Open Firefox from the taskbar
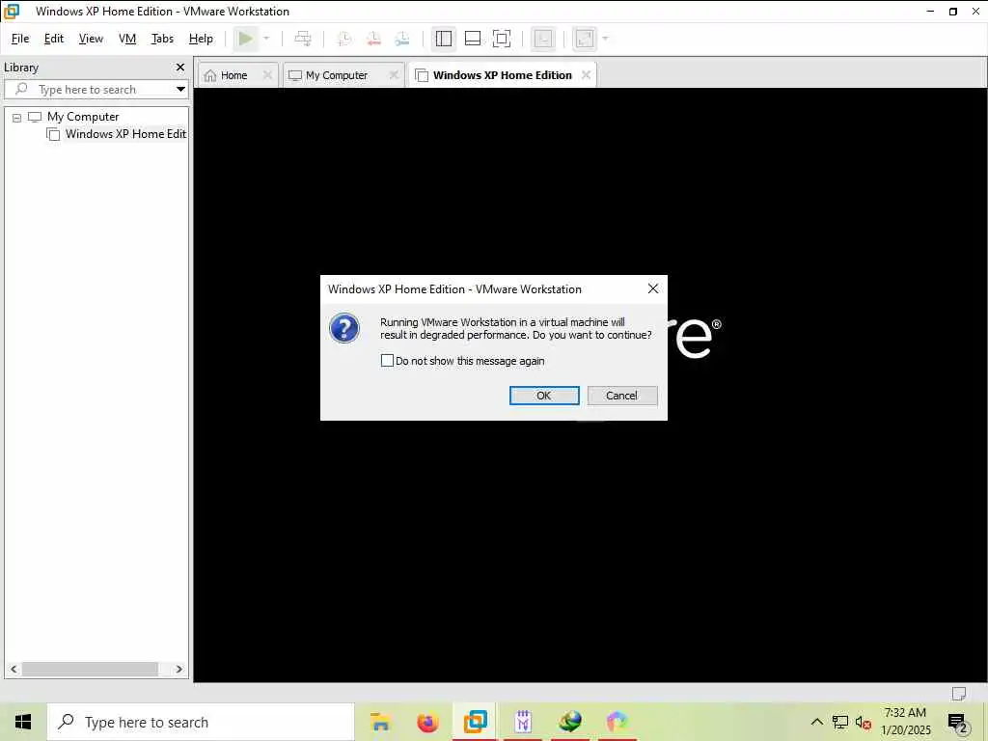This screenshot has height=741, width=988. click(x=427, y=722)
